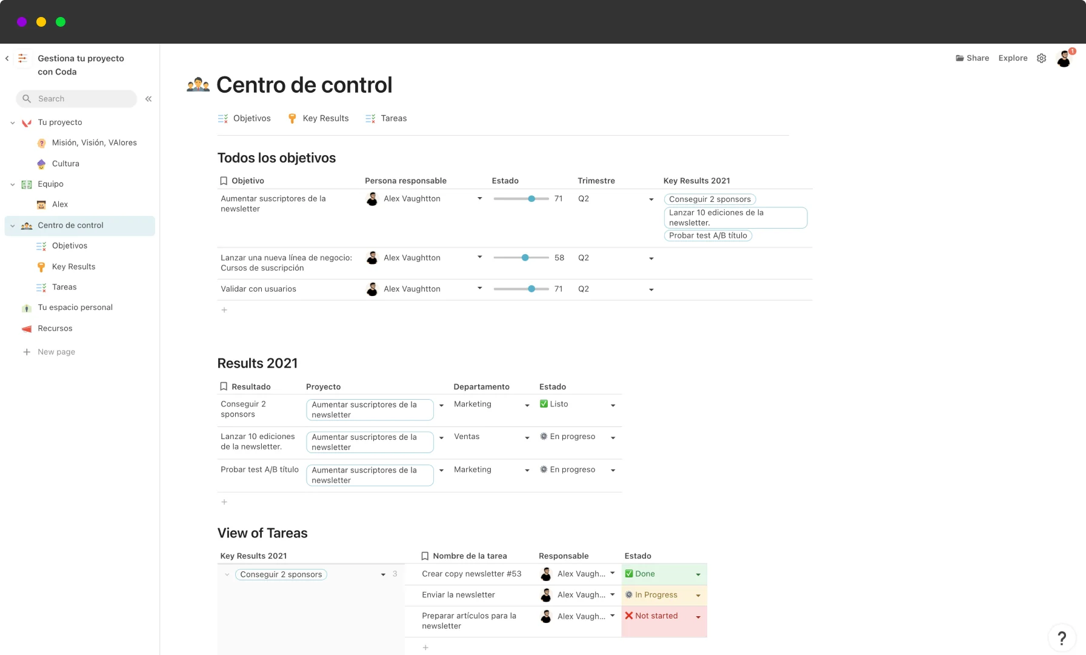
Task: Click the Share folder icon
Action: point(960,58)
